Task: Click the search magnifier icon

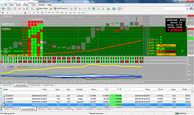Action: tap(187, 8)
